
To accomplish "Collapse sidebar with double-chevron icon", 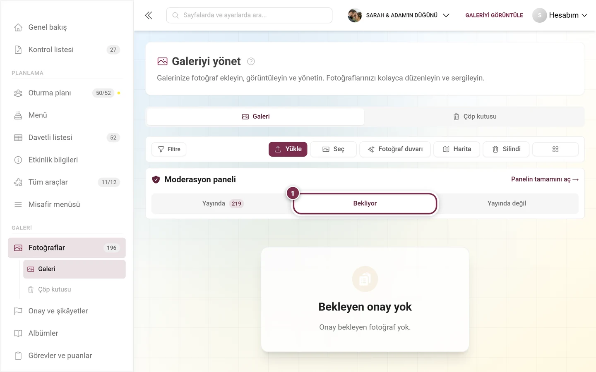I will (149, 15).
